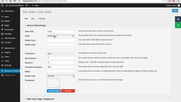This screenshot has width=181, height=102.
Task: Switch to the second Slide tab
Action: 33,19
